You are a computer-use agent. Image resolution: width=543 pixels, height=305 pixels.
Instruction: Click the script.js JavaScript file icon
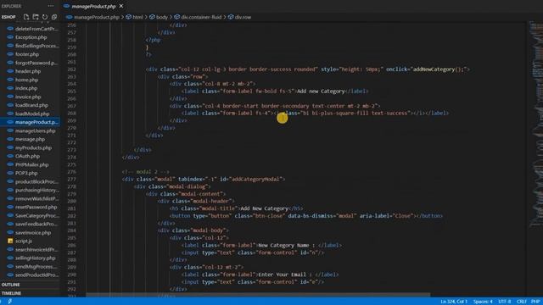tap(10, 241)
